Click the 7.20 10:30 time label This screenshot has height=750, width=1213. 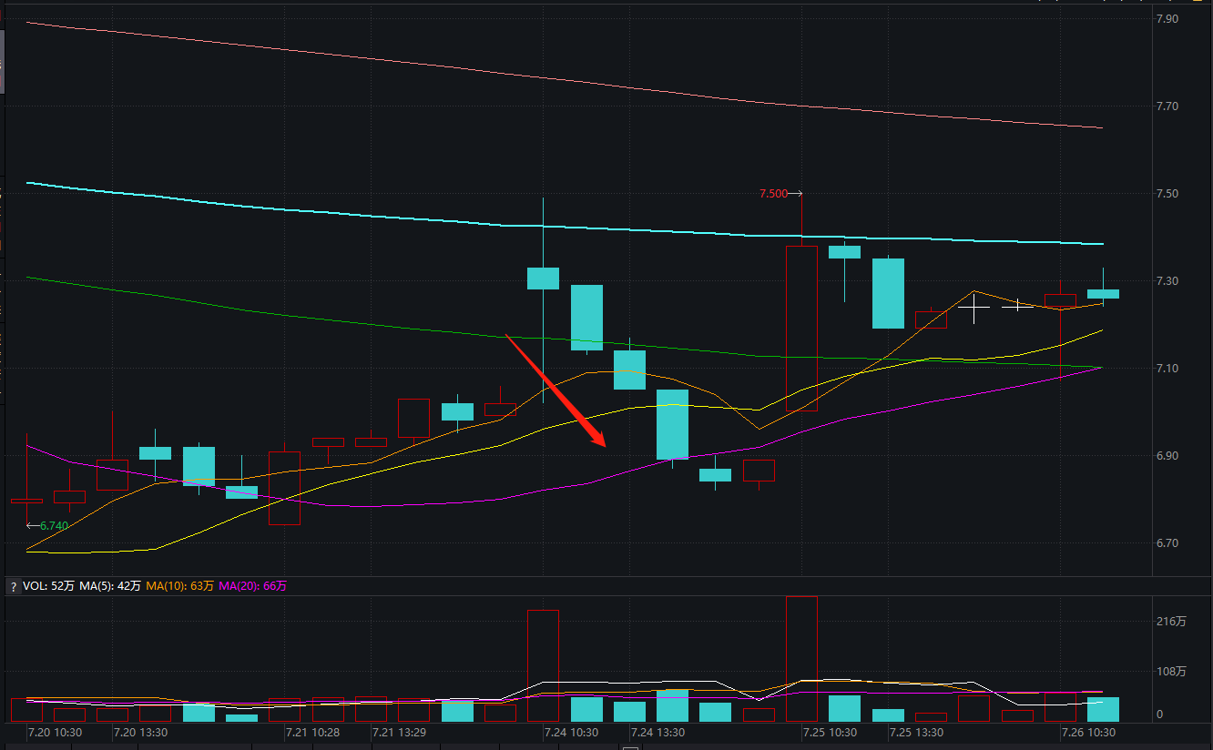click(56, 732)
